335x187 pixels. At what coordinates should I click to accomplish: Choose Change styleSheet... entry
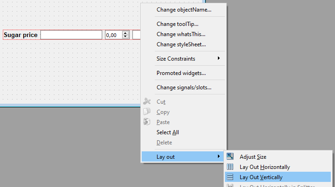point(181,44)
